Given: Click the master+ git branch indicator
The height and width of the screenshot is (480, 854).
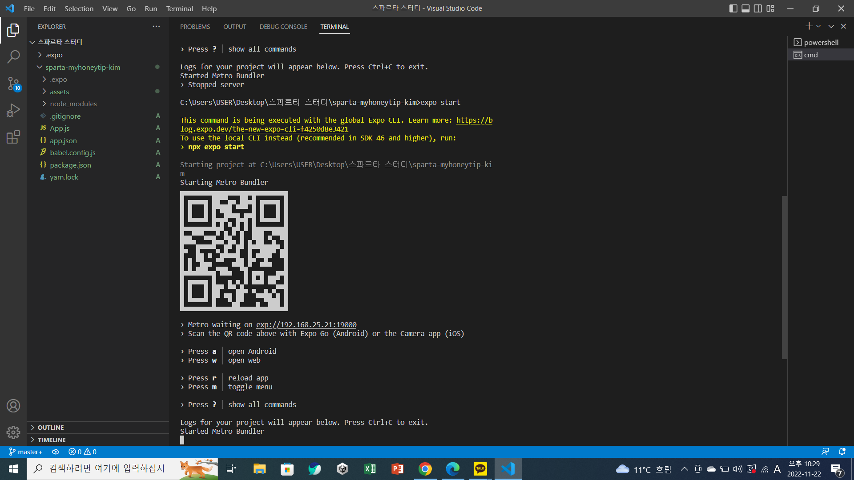Looking at the screenshot, I should [x=26, y=452].
